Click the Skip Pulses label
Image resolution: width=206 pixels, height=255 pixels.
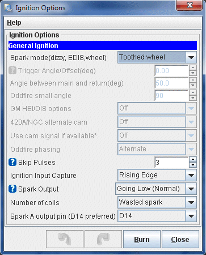37,163
